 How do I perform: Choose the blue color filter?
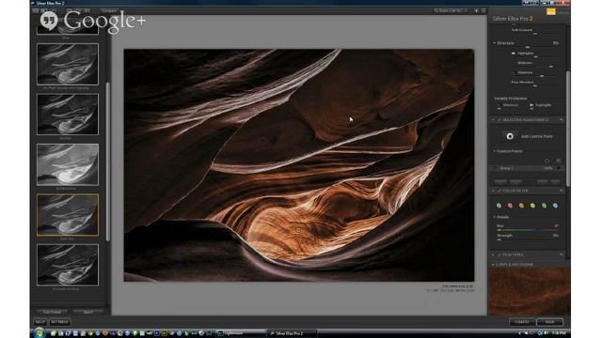[x=555, y=206]
